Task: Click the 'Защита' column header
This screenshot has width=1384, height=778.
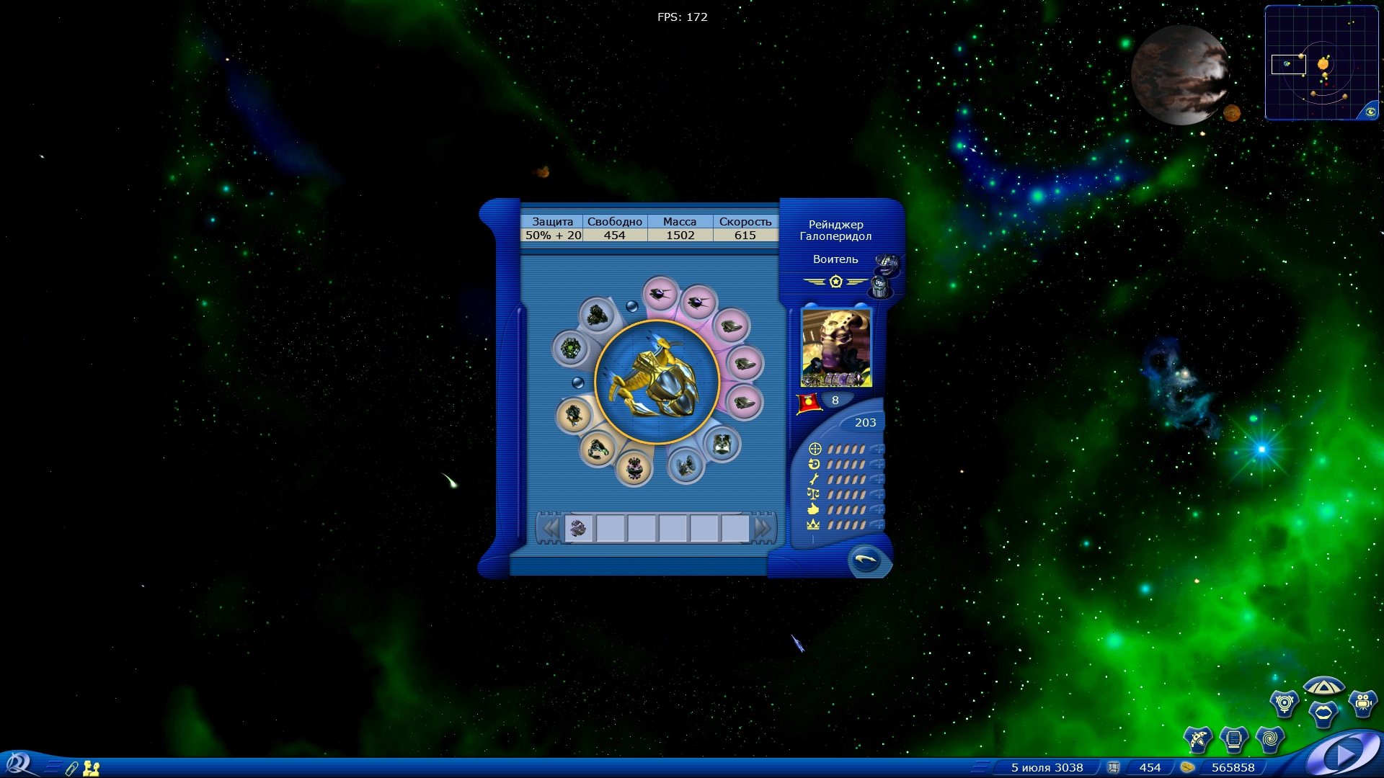Action: 552,222
